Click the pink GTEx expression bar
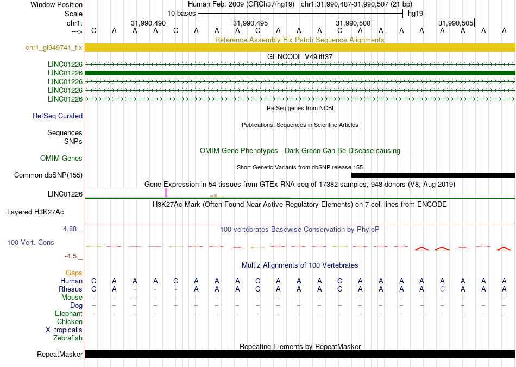This screenshot has height=367, width=516. pos(166,193)
